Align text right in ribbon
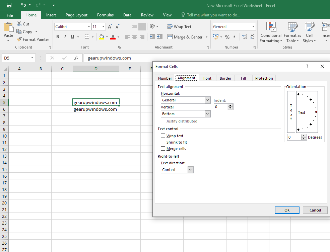330x252 pixels. pos(142,37)
